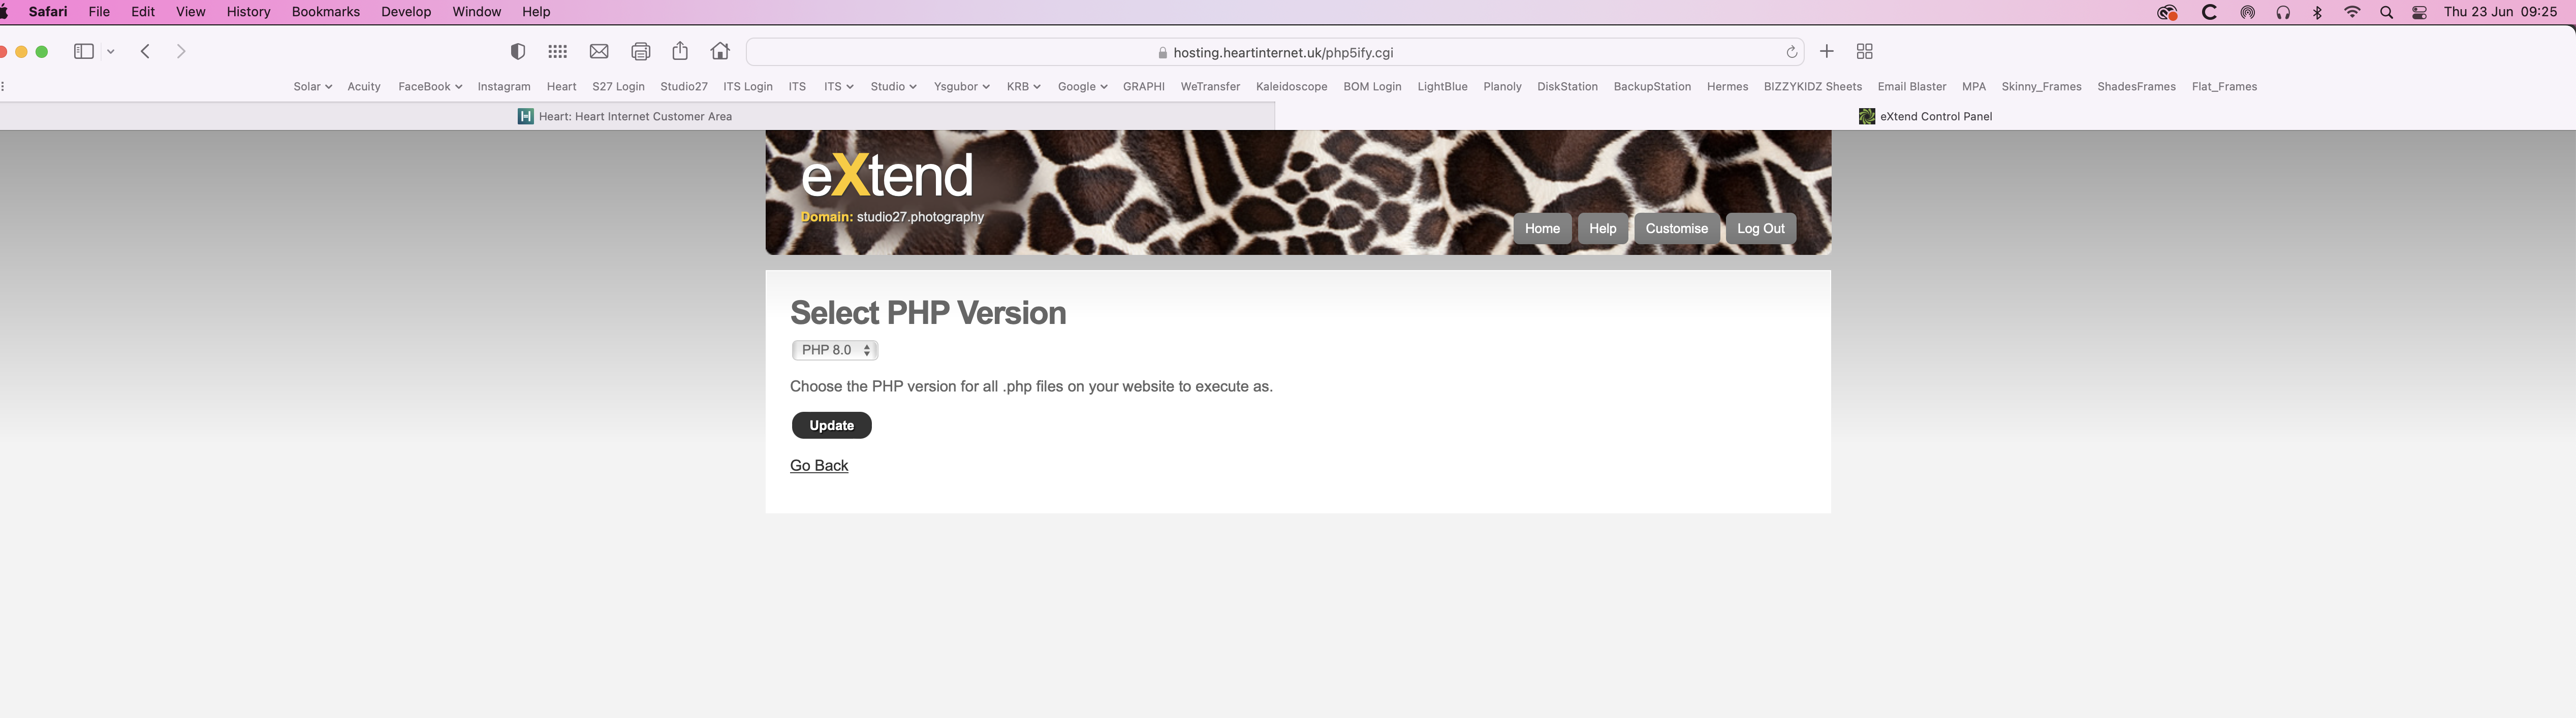Open the KRB bookmarks folder
Viewport: 2576px width, 718px height.
pyautogui.click(x=1023, y=87)
